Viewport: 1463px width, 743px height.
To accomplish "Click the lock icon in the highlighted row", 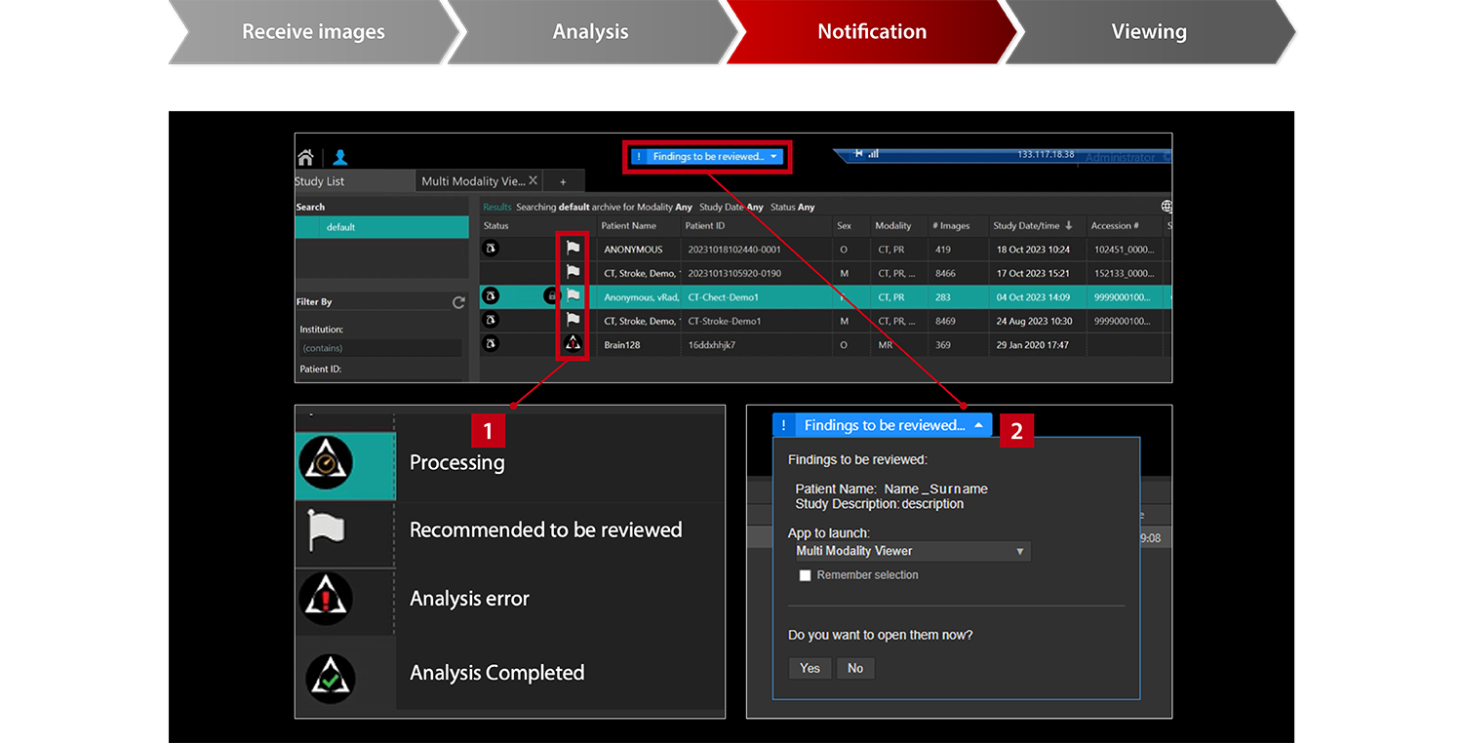I will pos(551,295).
